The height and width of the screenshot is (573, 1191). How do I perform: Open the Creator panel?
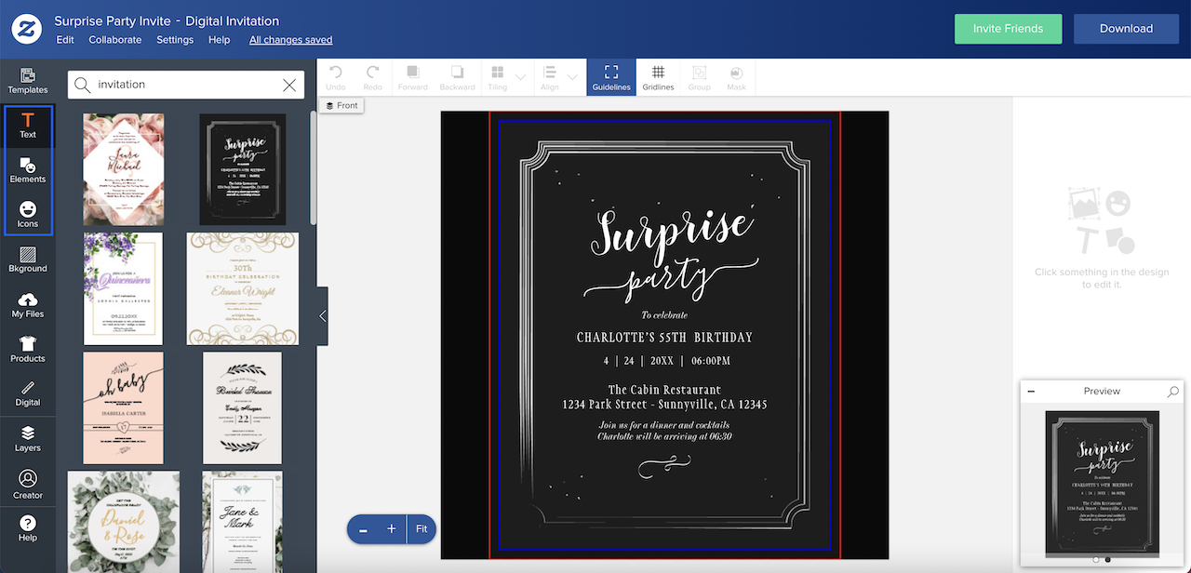[x=28, y=483]
